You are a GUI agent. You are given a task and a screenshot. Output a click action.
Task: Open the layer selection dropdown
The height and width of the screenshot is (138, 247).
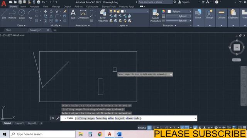pyautogui.click(x=147, y=11)
